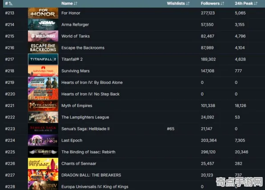Open the Arma Reforger game thumbnail
The height and width of the screenshot is (190, 265).
[43, 24]
